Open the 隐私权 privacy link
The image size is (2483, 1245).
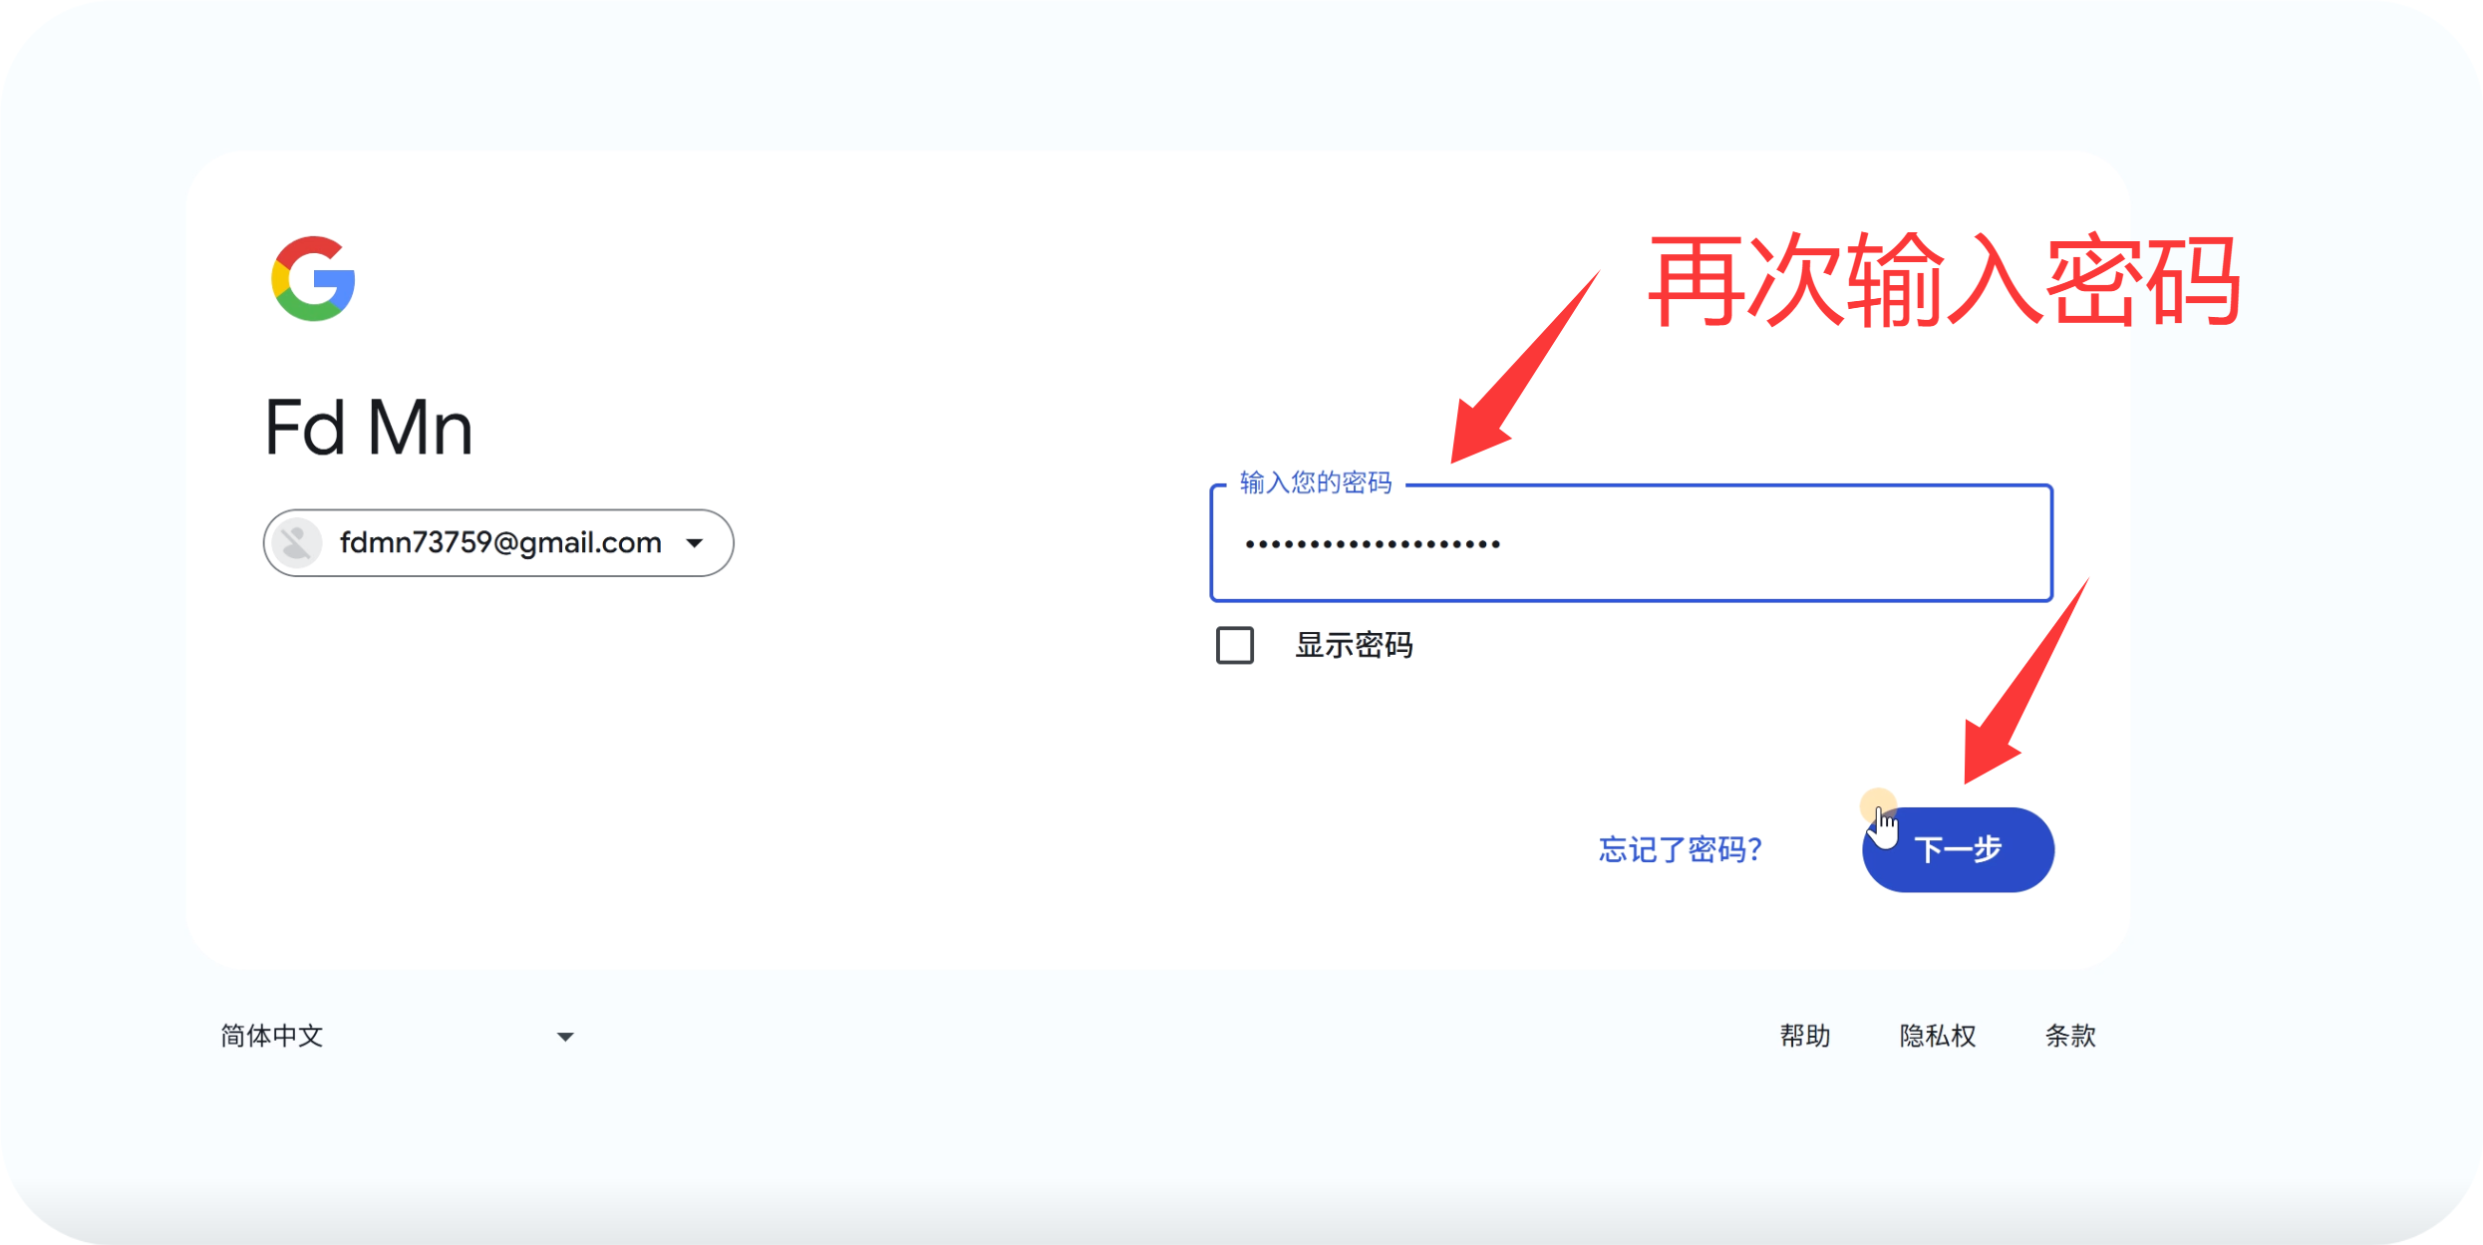[1938, 1037]
